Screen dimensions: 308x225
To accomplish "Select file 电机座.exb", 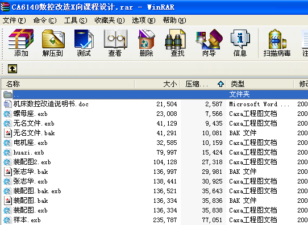I will click(x=31, y=143).
